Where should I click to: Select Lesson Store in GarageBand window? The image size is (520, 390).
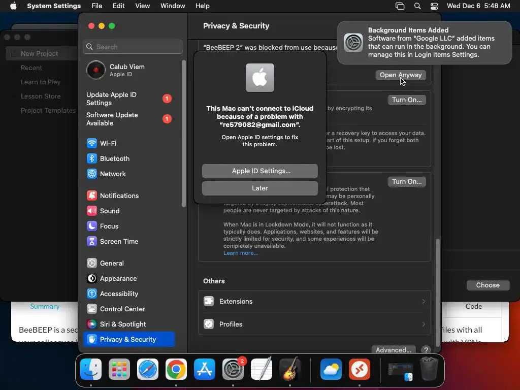(41, 96)
